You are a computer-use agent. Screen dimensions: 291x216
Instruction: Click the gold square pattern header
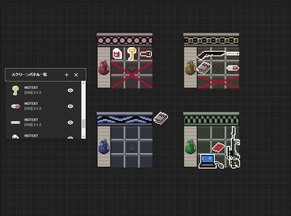pyautogui.click(x=211, y=40)
